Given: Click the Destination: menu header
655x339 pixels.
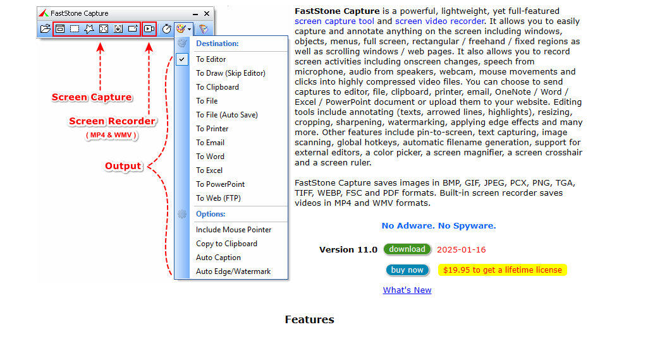Looking at the screenshot, I should pos(217,44).
